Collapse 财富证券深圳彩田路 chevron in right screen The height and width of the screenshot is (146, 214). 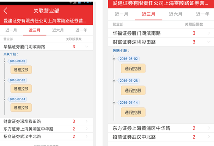pos(209,41)
